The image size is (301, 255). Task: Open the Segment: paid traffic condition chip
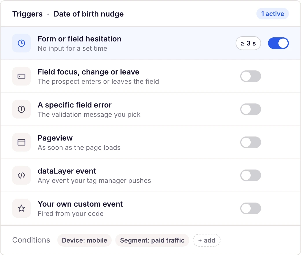click(152, 240)
